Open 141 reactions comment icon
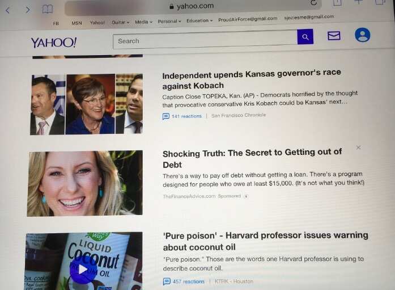The height and width of the screenshot is (290, 395). [x=165, y=116]
